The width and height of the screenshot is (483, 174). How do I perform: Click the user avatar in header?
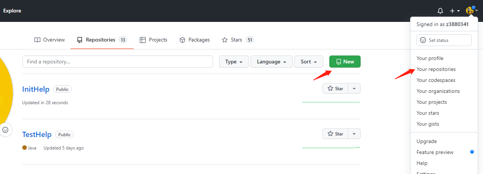click(x=470, y=11)
